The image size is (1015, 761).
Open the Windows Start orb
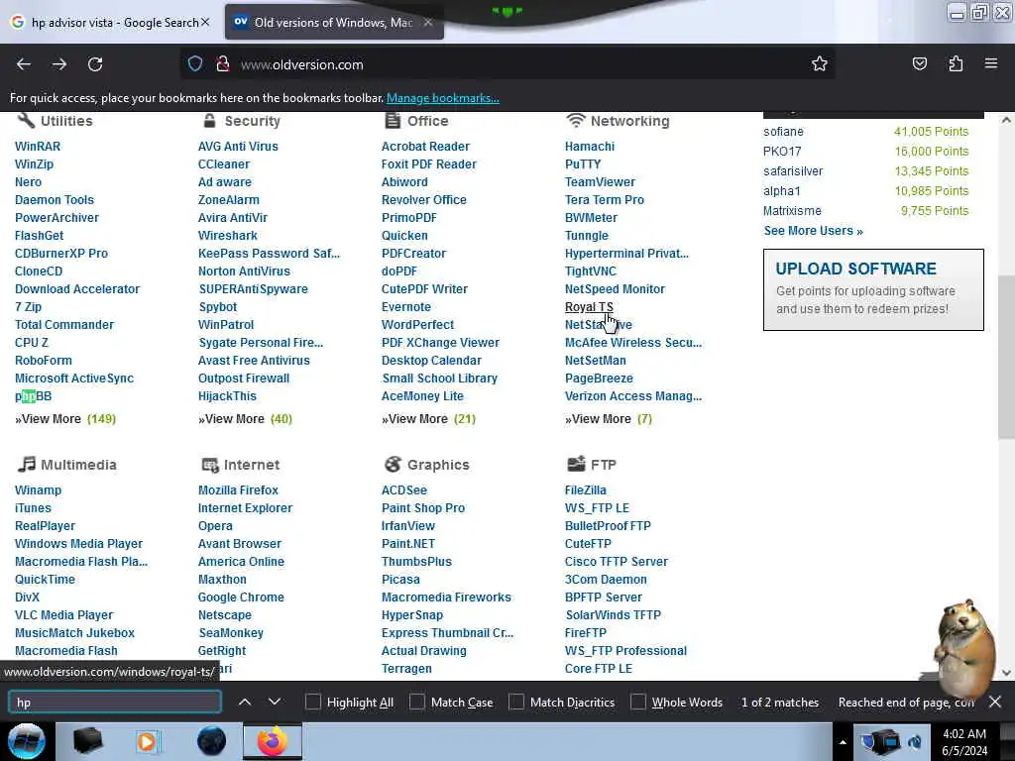[27, 741]
